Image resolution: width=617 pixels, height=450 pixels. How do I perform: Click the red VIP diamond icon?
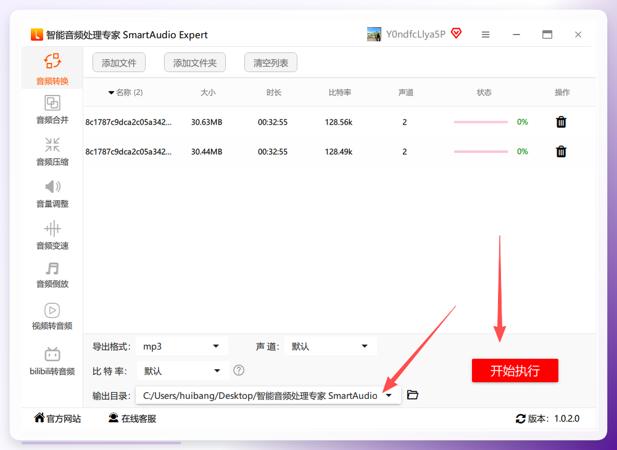[x=456, y=33]
